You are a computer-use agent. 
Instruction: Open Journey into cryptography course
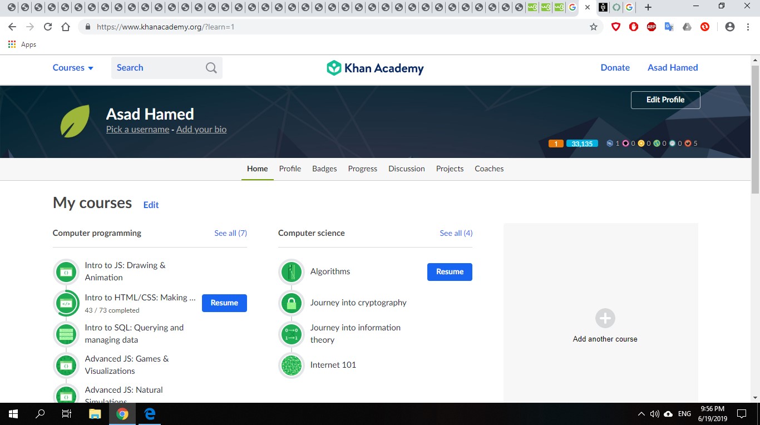(x=358, y=303)
